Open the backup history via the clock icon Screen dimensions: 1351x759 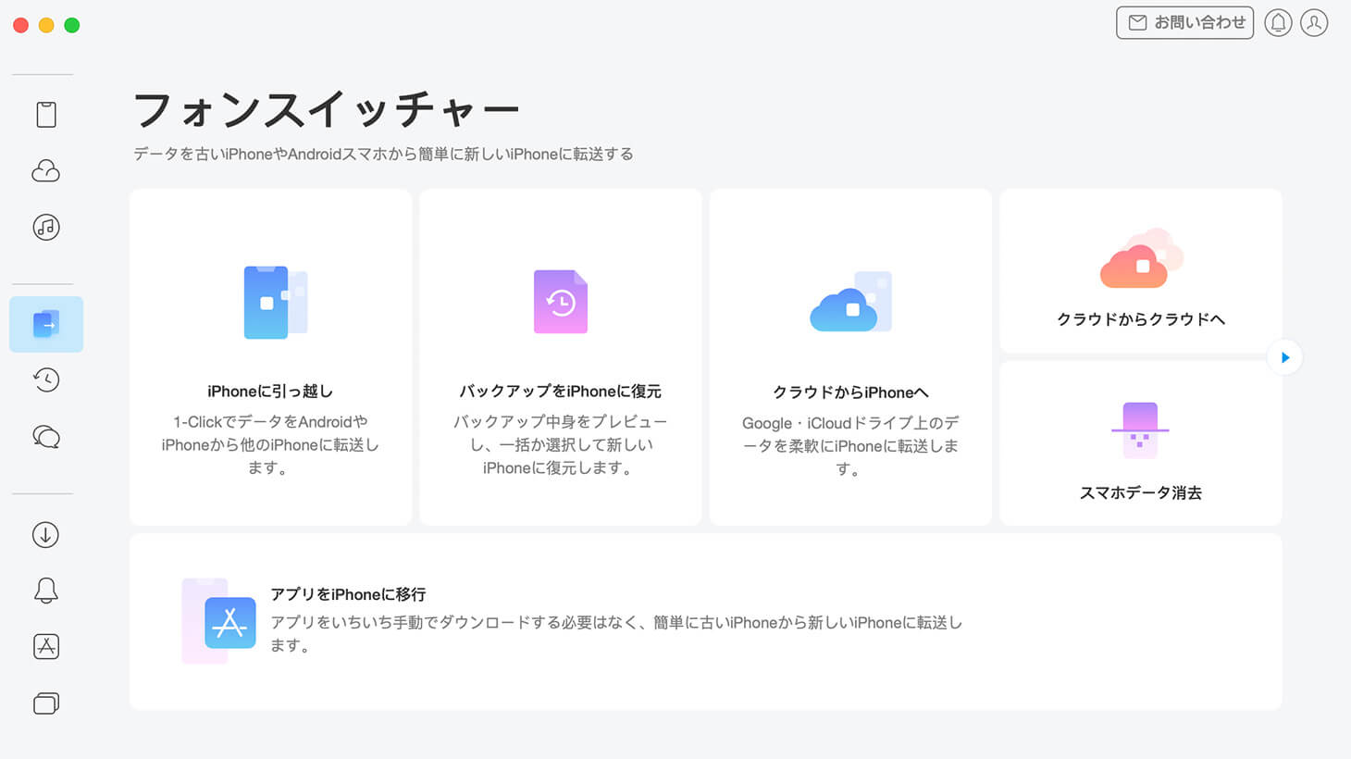pyautogui.click(x=45, y=379)
